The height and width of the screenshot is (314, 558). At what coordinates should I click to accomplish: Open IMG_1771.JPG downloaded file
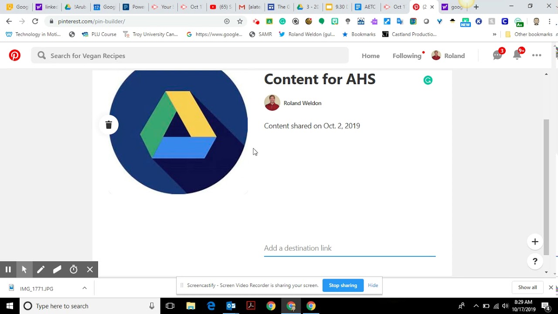pyautogui.click(x=37, y=289)
